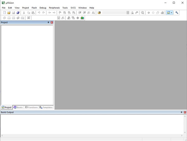Expand the Find text combo box

(128, 13)
